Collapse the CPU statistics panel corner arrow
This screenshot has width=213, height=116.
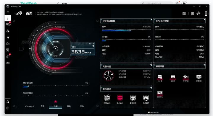click(151, 20)
